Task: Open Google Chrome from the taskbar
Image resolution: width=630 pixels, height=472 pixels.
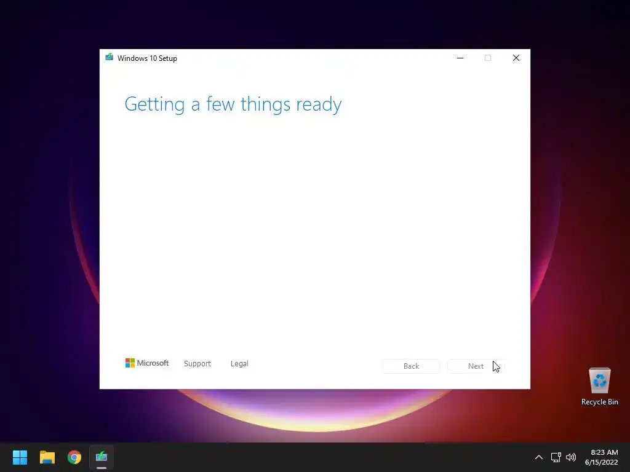Action: tap(74, 457)
